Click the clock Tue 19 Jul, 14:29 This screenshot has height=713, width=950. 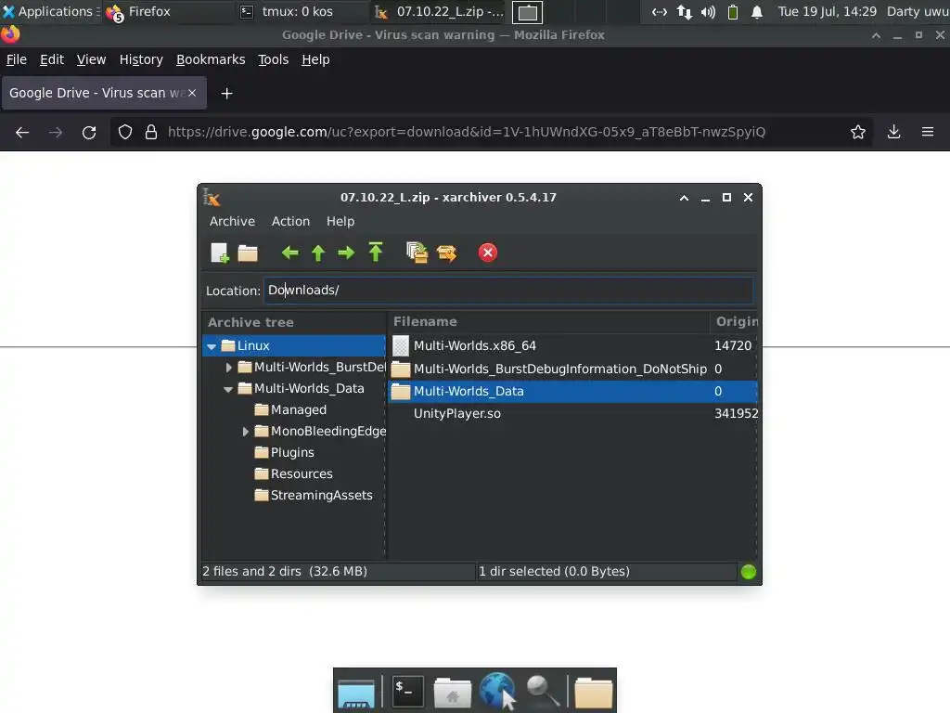(x=827, y=11)
